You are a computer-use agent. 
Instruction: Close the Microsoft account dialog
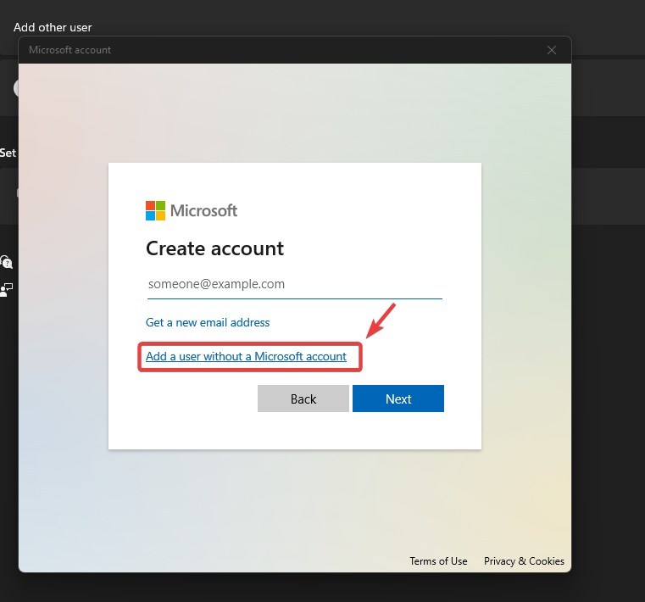pos(552,50)
